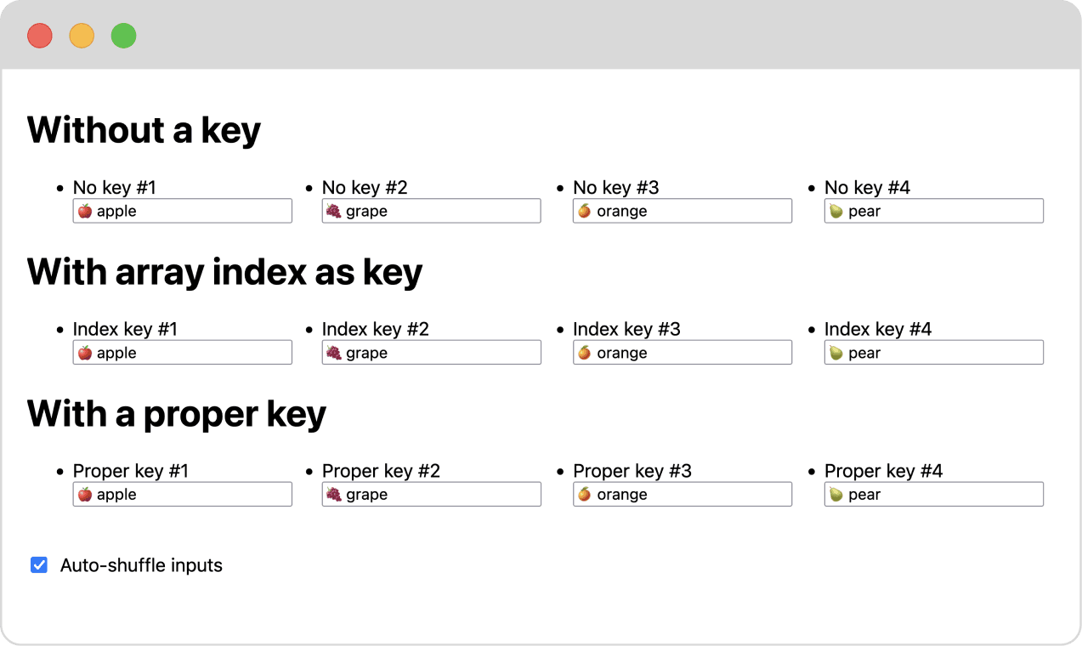
Task: Focus the apple input under Proper key #1
Action: point(182,495)
